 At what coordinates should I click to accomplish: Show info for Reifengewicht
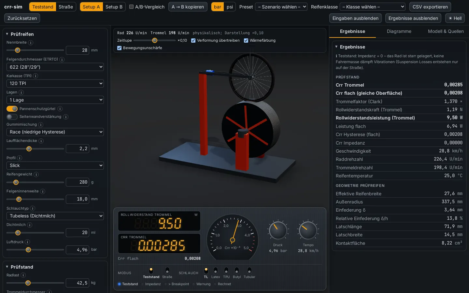36,174
